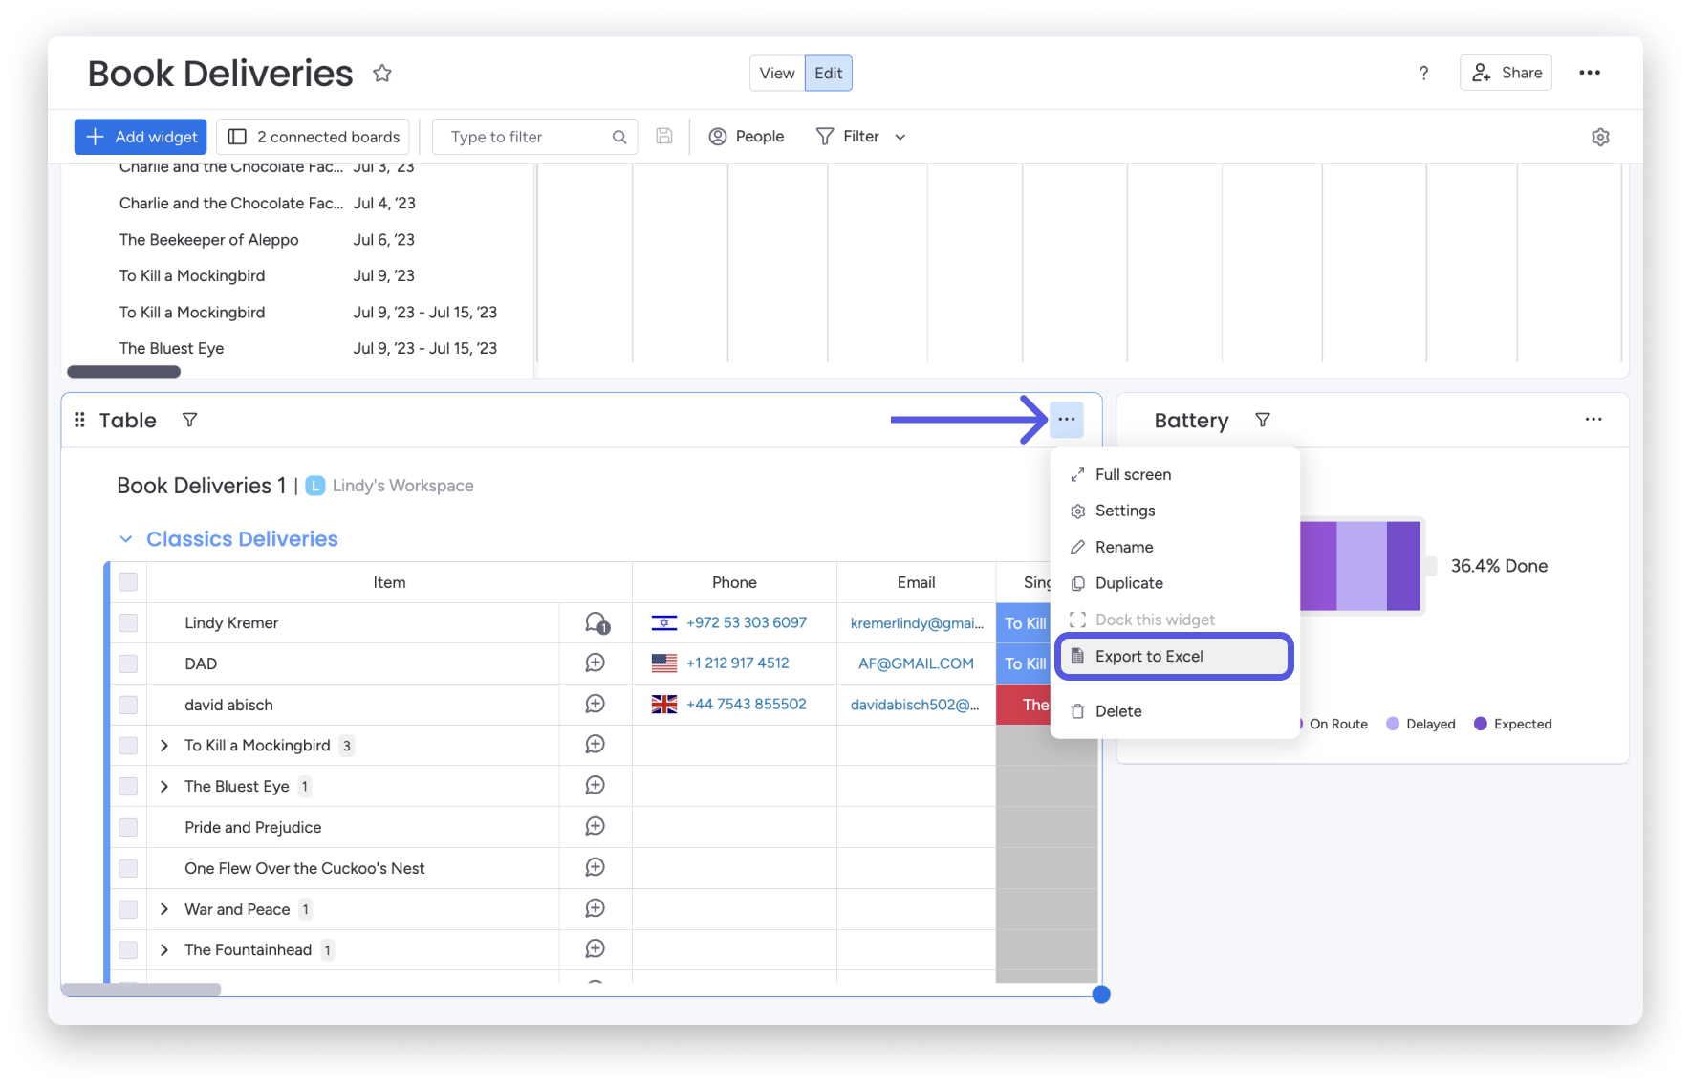This screenshot has height=1087, width=1691.
Task: Click the search magnifier in filter box
Action: [x=619, y=137]
